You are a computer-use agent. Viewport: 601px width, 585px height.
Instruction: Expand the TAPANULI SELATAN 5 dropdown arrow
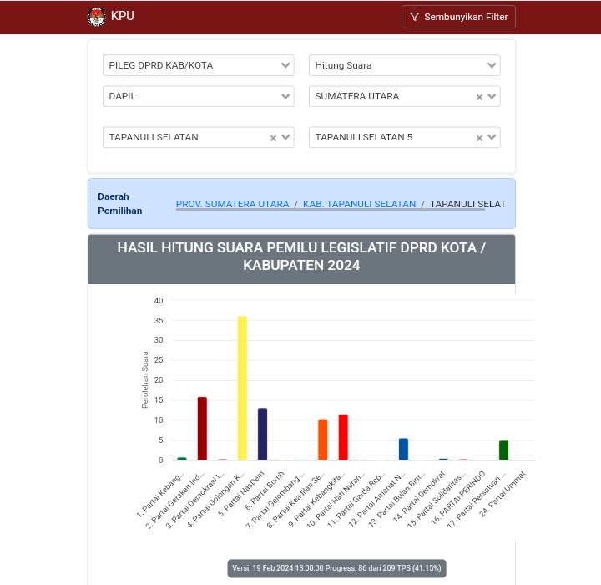(x=492, y=137)
